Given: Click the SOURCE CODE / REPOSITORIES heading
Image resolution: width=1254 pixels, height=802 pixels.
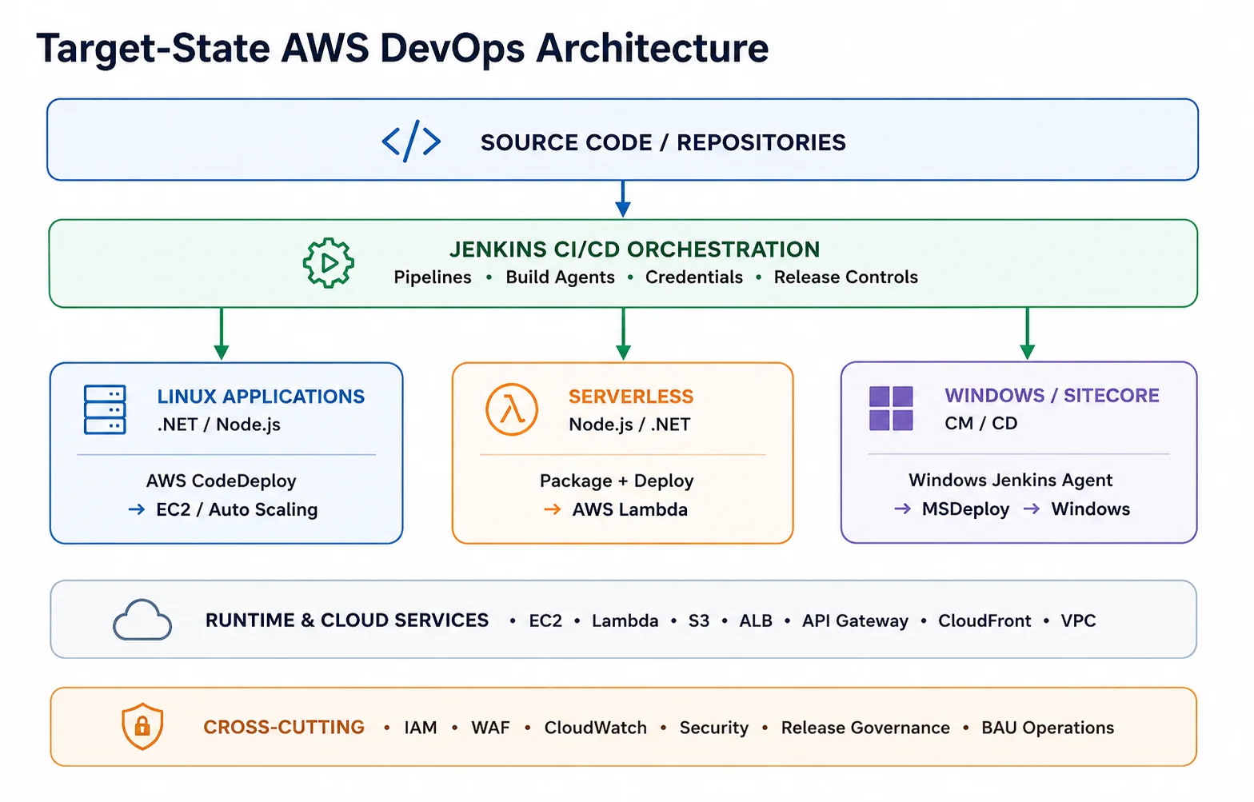Looking at the screenshot, I should point(663,142).
